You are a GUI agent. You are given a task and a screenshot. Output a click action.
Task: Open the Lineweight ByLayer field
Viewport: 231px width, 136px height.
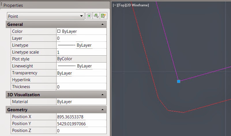coord(81,66)
